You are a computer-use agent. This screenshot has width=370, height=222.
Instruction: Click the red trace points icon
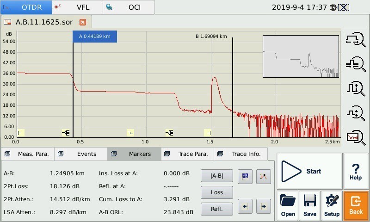[263, 176]
